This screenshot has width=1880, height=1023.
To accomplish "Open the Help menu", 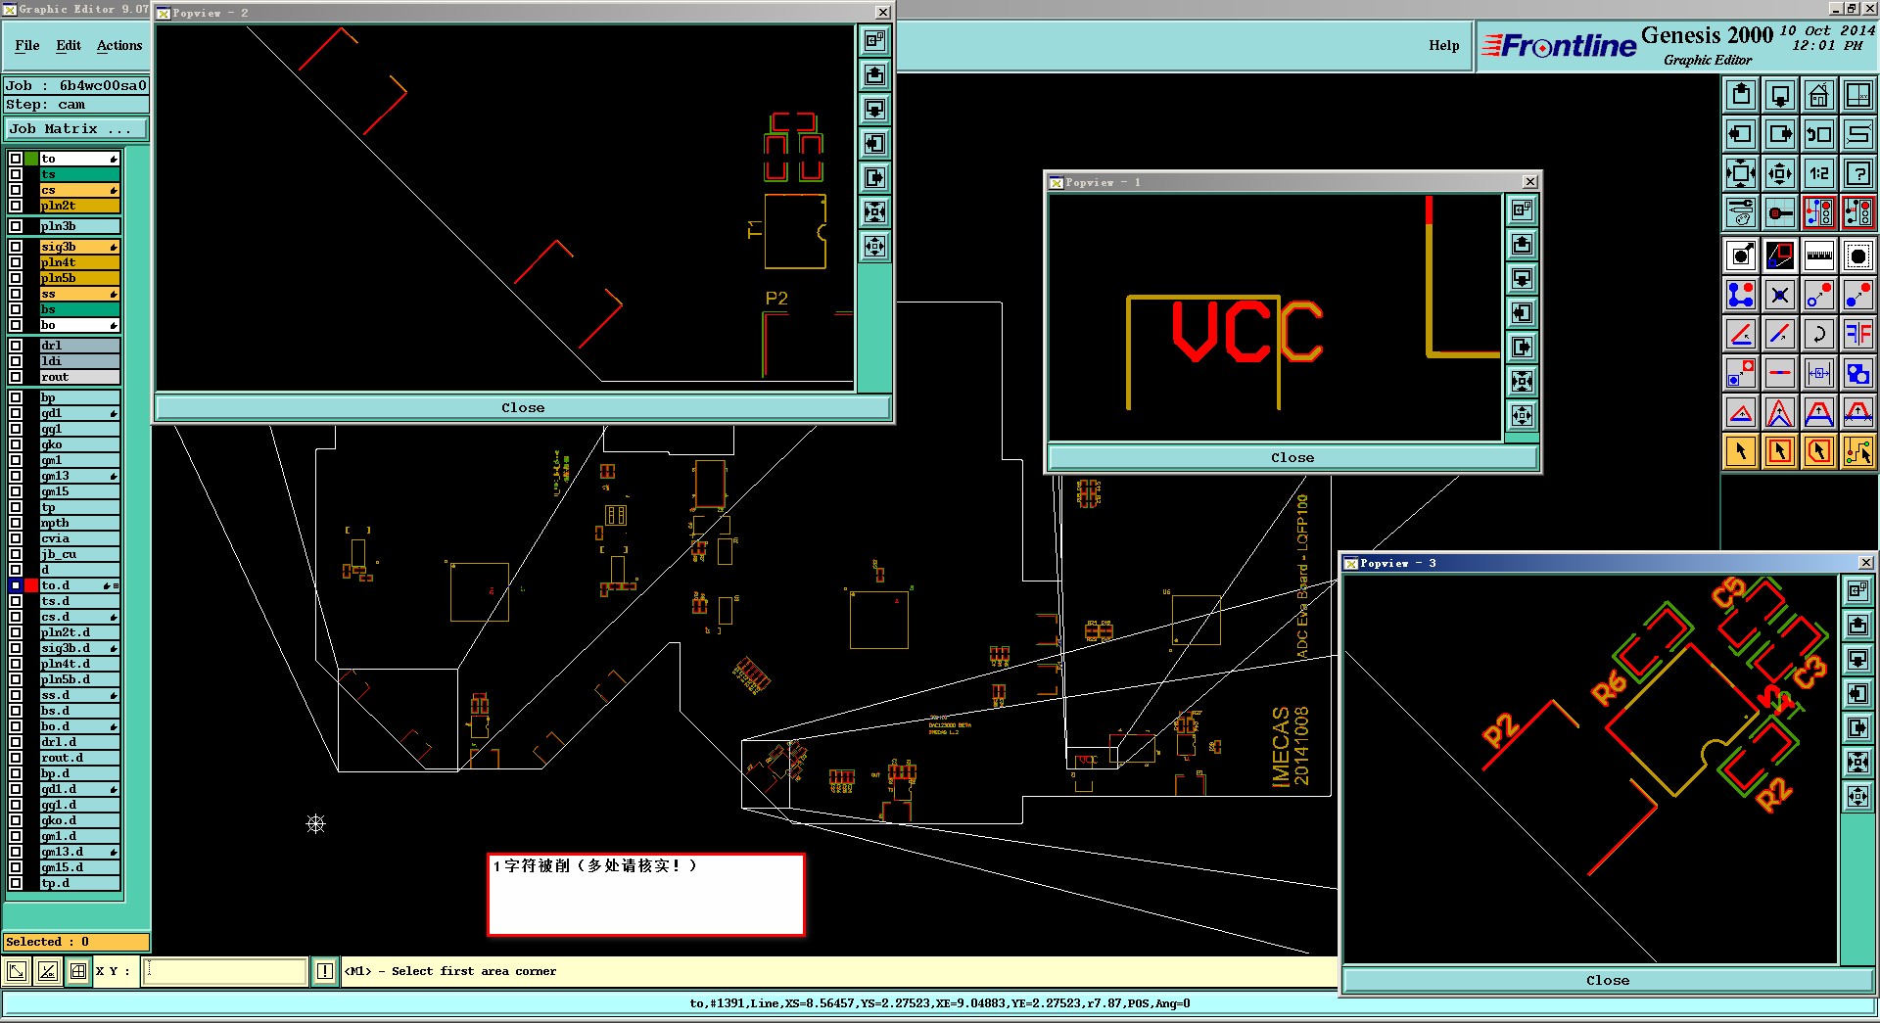I will (1443, 45).
